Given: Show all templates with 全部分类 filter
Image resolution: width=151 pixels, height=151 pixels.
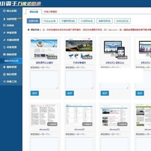Looking at the screenshot, I should [x=33, y=21].
